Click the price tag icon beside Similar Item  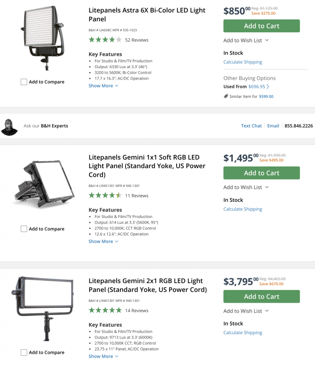click(226, 96)
